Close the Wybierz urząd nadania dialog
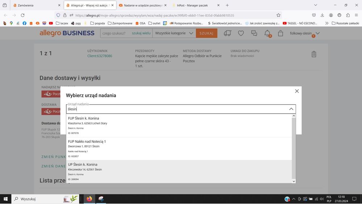 [x=297, y=91]
